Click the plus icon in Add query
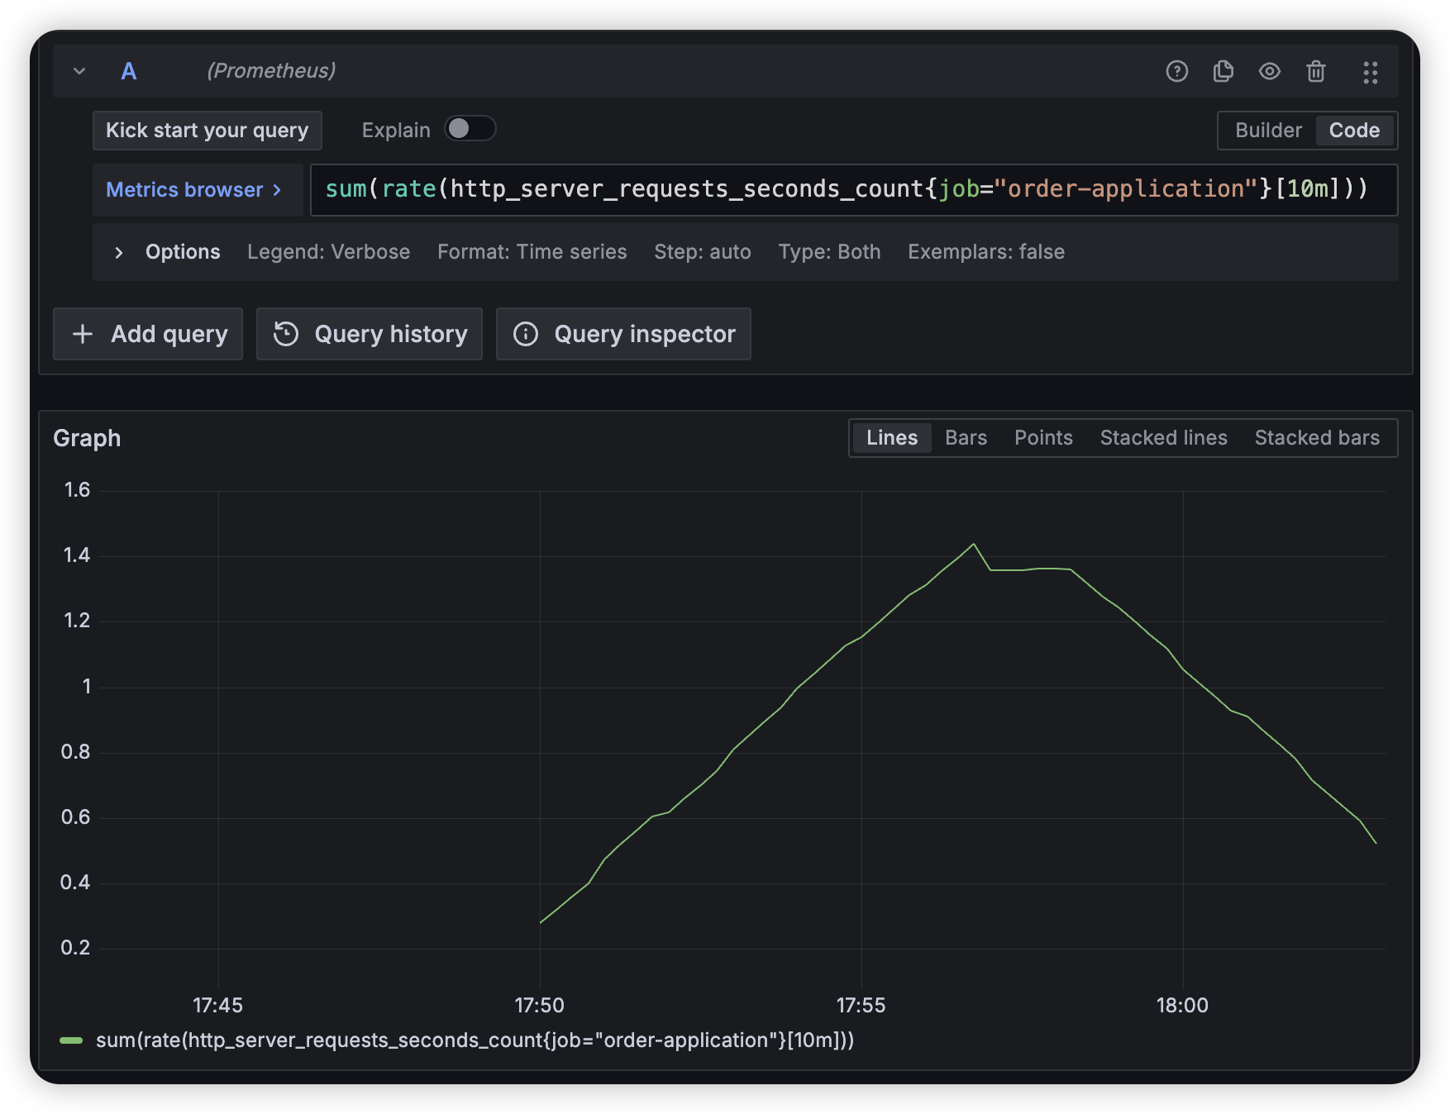Image resolution: width=1450 pixels, height=1114 pixels. pos(83,334)
